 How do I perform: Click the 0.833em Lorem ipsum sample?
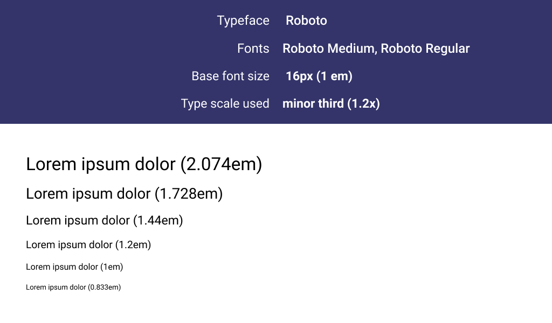tap(73, 287)
